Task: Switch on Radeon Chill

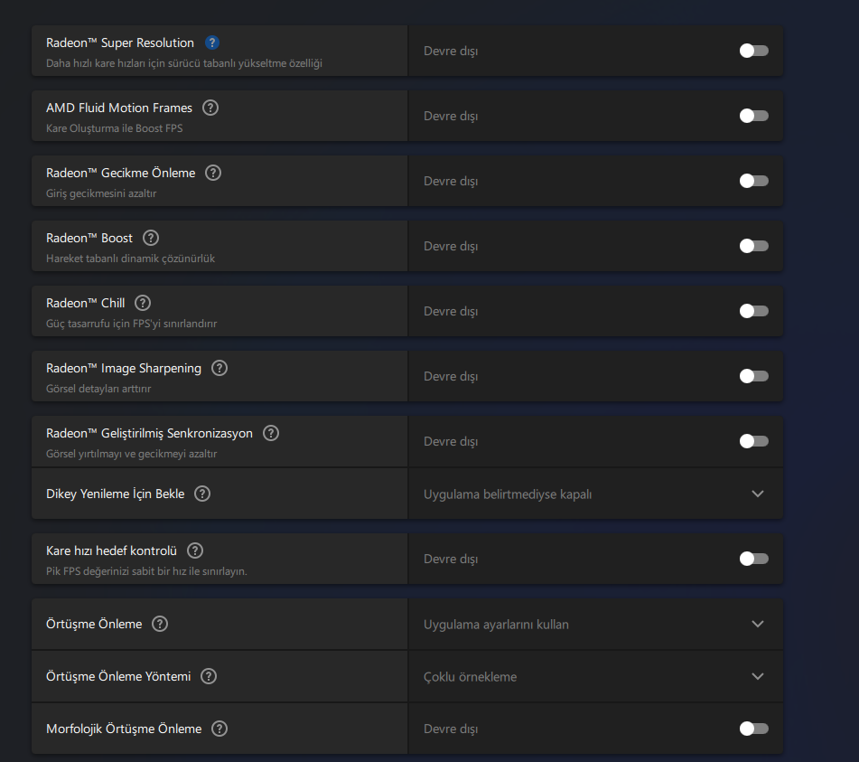Action: click(754, 311)
